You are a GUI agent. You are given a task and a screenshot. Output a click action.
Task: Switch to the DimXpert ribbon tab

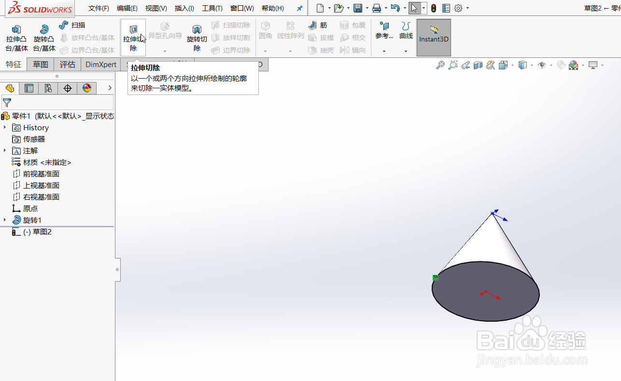point(101,64)
